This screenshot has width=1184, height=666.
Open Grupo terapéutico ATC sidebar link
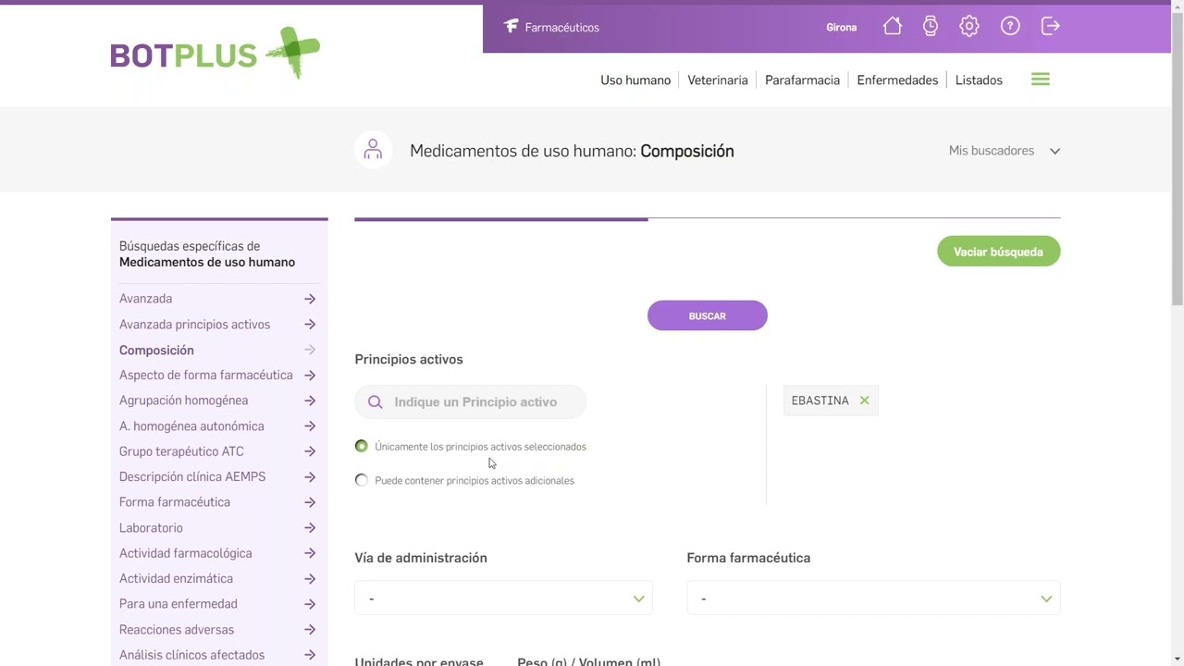[x=181, y=451]
